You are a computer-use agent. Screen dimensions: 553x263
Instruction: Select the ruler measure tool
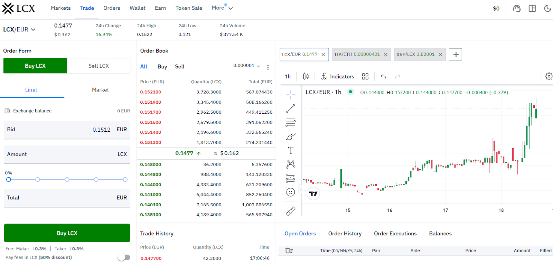click(291, 211)
